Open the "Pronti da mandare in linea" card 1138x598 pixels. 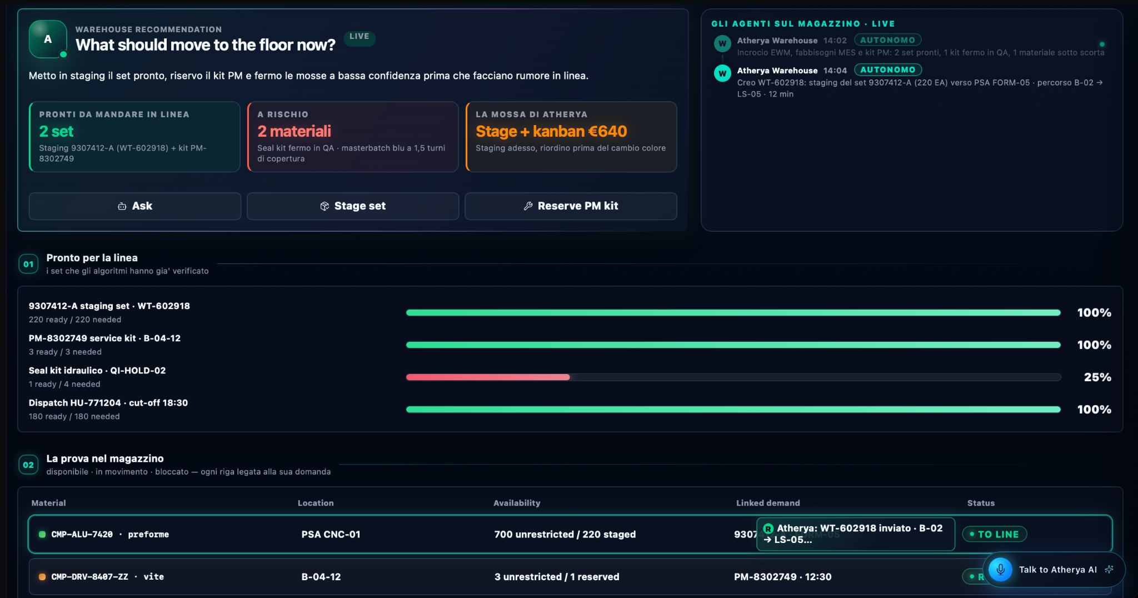point(134,137)
